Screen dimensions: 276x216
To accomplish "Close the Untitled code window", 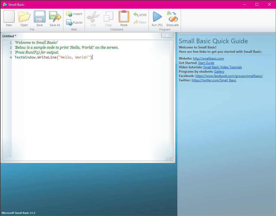I will pyautogui.click(x=167, y=35).
